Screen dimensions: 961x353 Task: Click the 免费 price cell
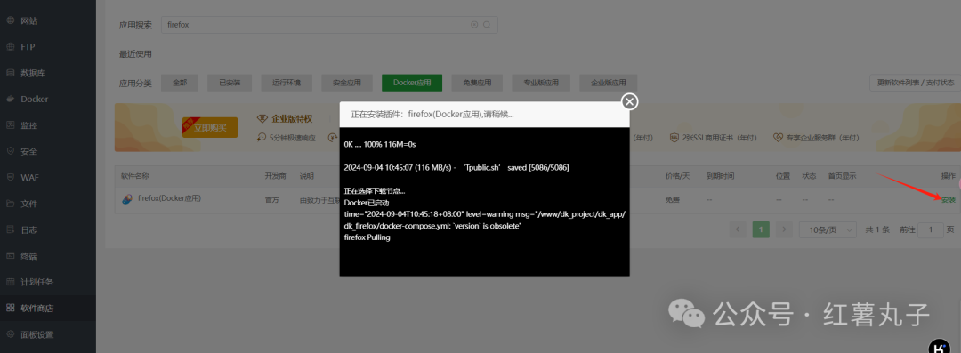[x=673, y=200]
